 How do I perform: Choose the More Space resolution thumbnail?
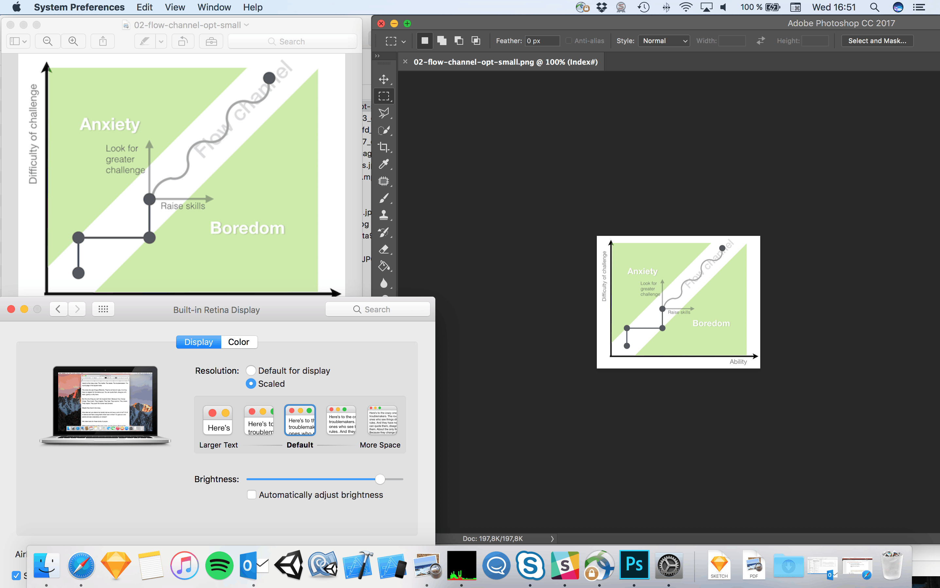click(382, 420)
